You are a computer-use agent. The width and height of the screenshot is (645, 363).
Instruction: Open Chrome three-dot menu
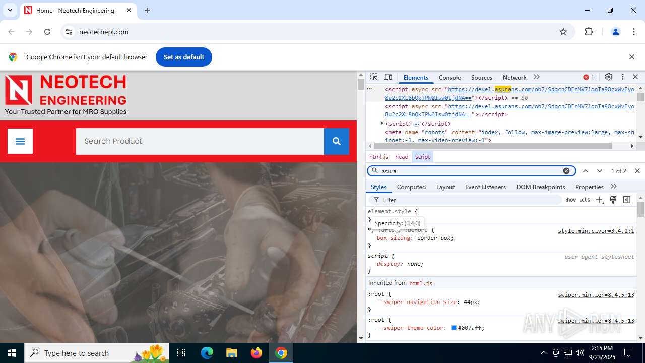(x=634, y=32)
